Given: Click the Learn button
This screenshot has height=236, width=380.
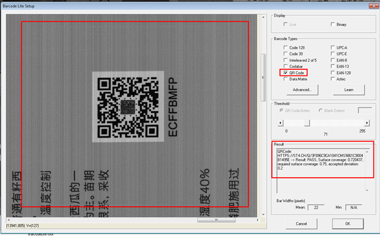Looking at the screenshot, I should point(349,90).
